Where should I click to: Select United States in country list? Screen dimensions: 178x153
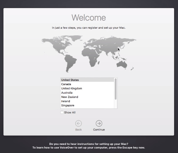pyautogui.click(x=87, y=80)
